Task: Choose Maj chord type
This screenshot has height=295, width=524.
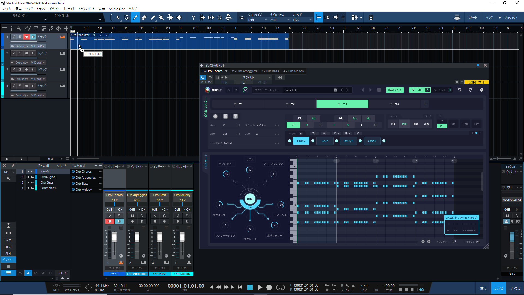Action: [393, 124]
